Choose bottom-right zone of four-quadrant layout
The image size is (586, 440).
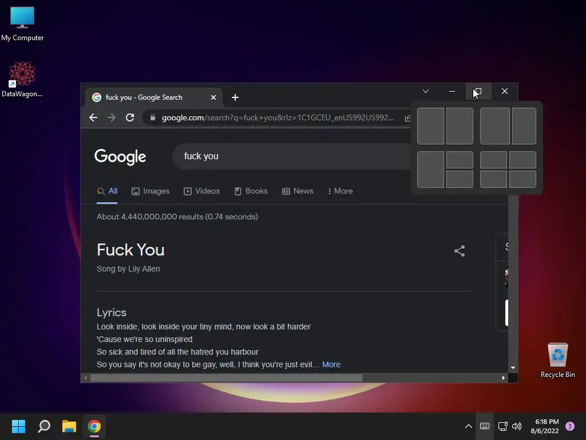pyautogui.click(x=522, y=179)
